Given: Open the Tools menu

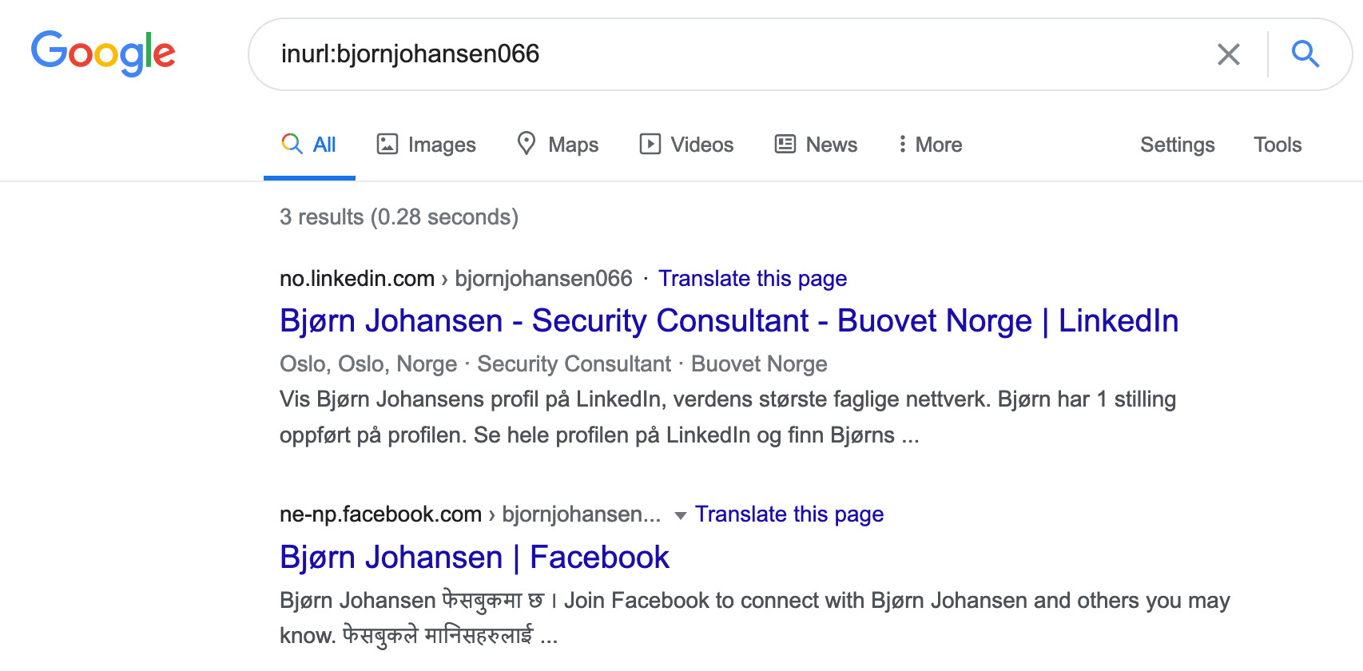Looking at the screenshot, I should coord(1277,145).
